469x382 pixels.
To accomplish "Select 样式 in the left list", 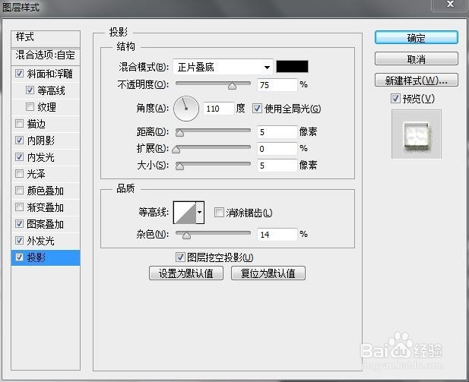I will (46, 37).
